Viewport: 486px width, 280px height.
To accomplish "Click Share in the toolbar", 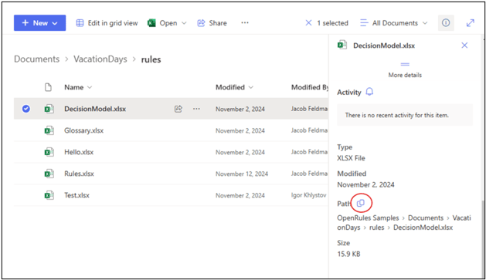I will (212, 23).
